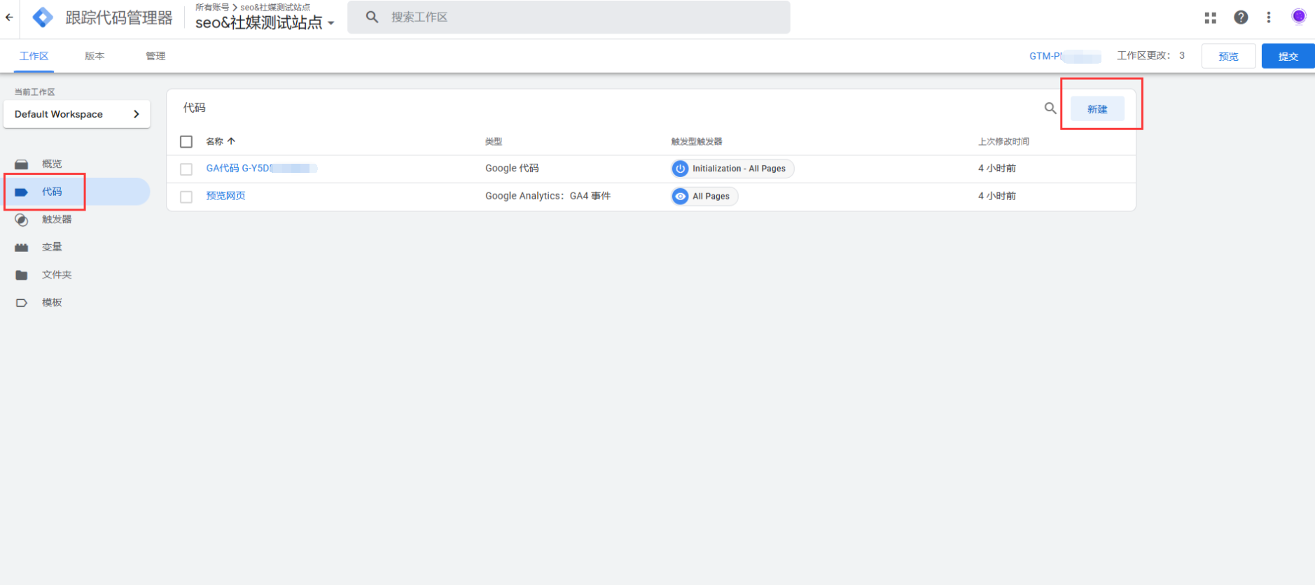Click the 工作区更改: 3 indicator

1150,55
